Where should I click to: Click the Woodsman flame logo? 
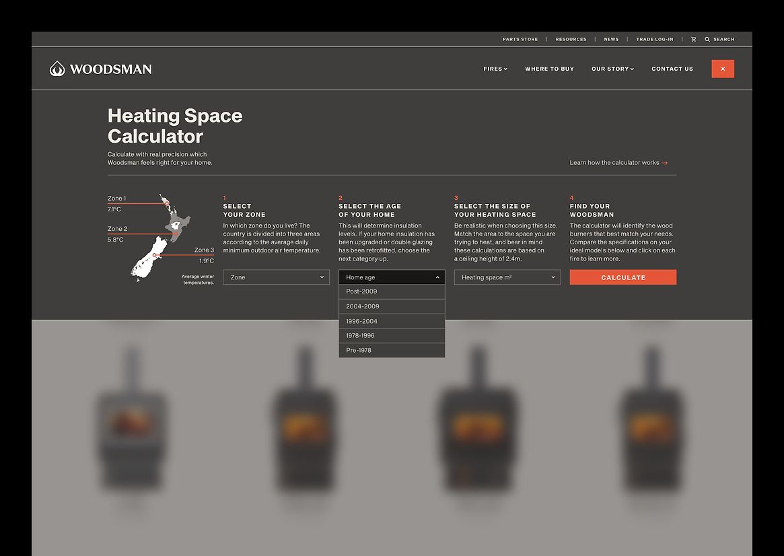[57, 69]
